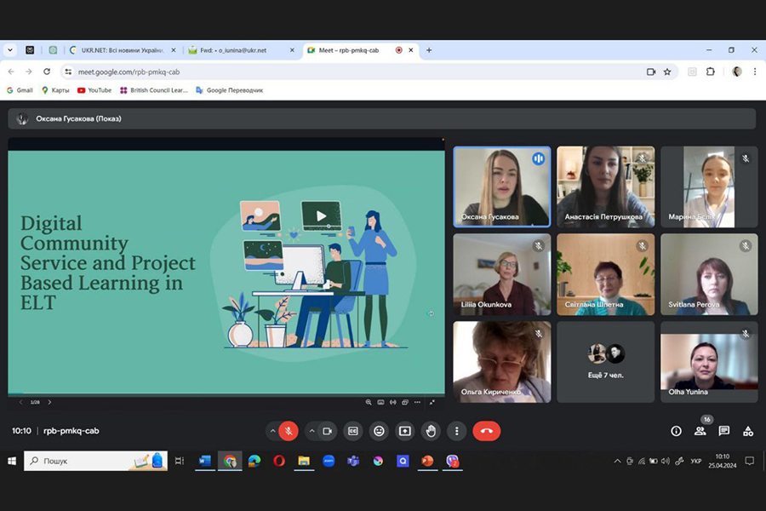This screenshot has width=766, height=511.
Task: Open the volume control in system tray
Action: pos(665,461)
